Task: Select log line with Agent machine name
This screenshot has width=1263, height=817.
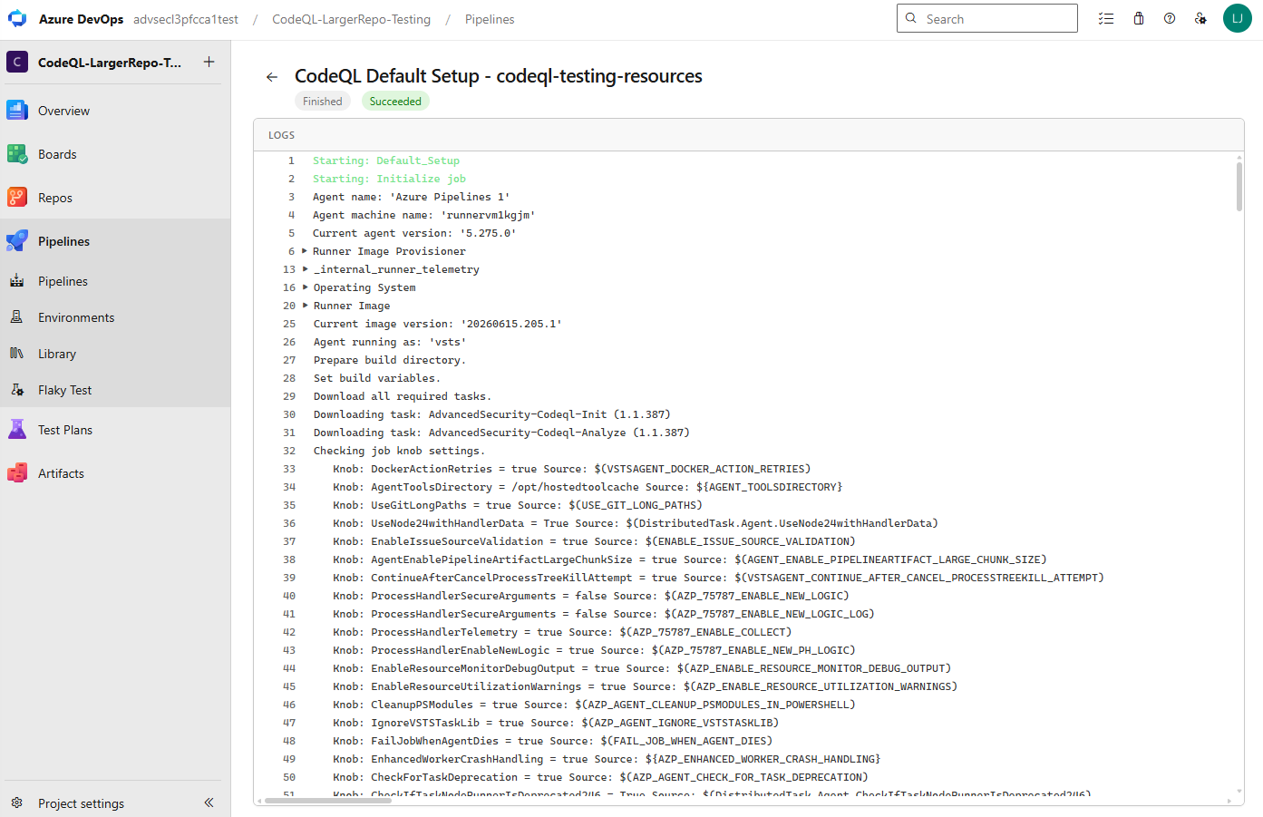Action: 424,215
